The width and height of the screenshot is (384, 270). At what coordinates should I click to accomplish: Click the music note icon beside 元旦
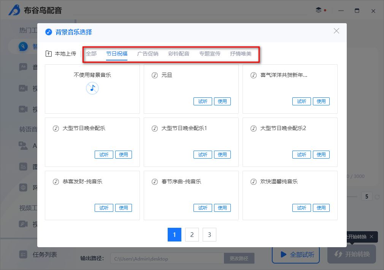tap(154, 75)
